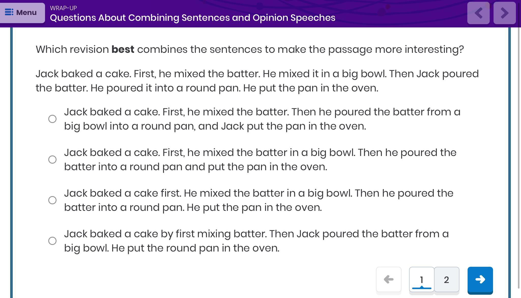Select radio for 'poured the batter from a big bowl into a round pan'

click(x=52, y=119)
